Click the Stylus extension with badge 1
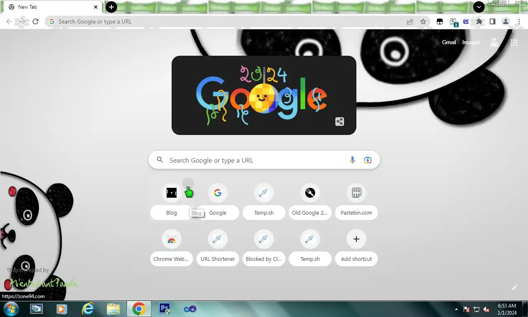 pos(453,22)
